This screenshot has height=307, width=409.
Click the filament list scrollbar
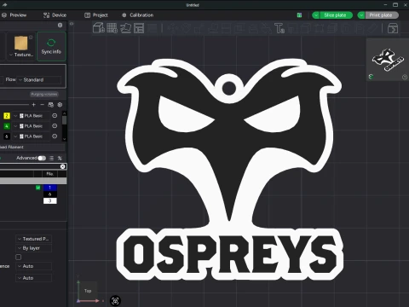click(x=65, y=120)
